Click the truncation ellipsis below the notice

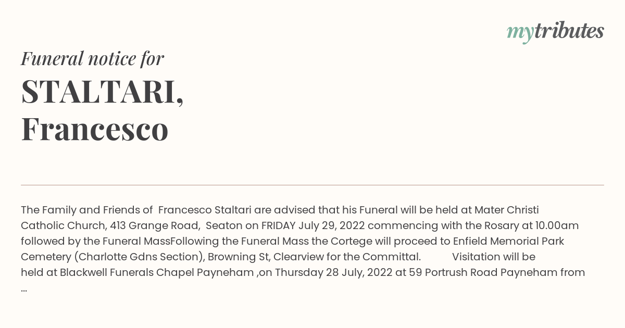click(x=24, y=290)
